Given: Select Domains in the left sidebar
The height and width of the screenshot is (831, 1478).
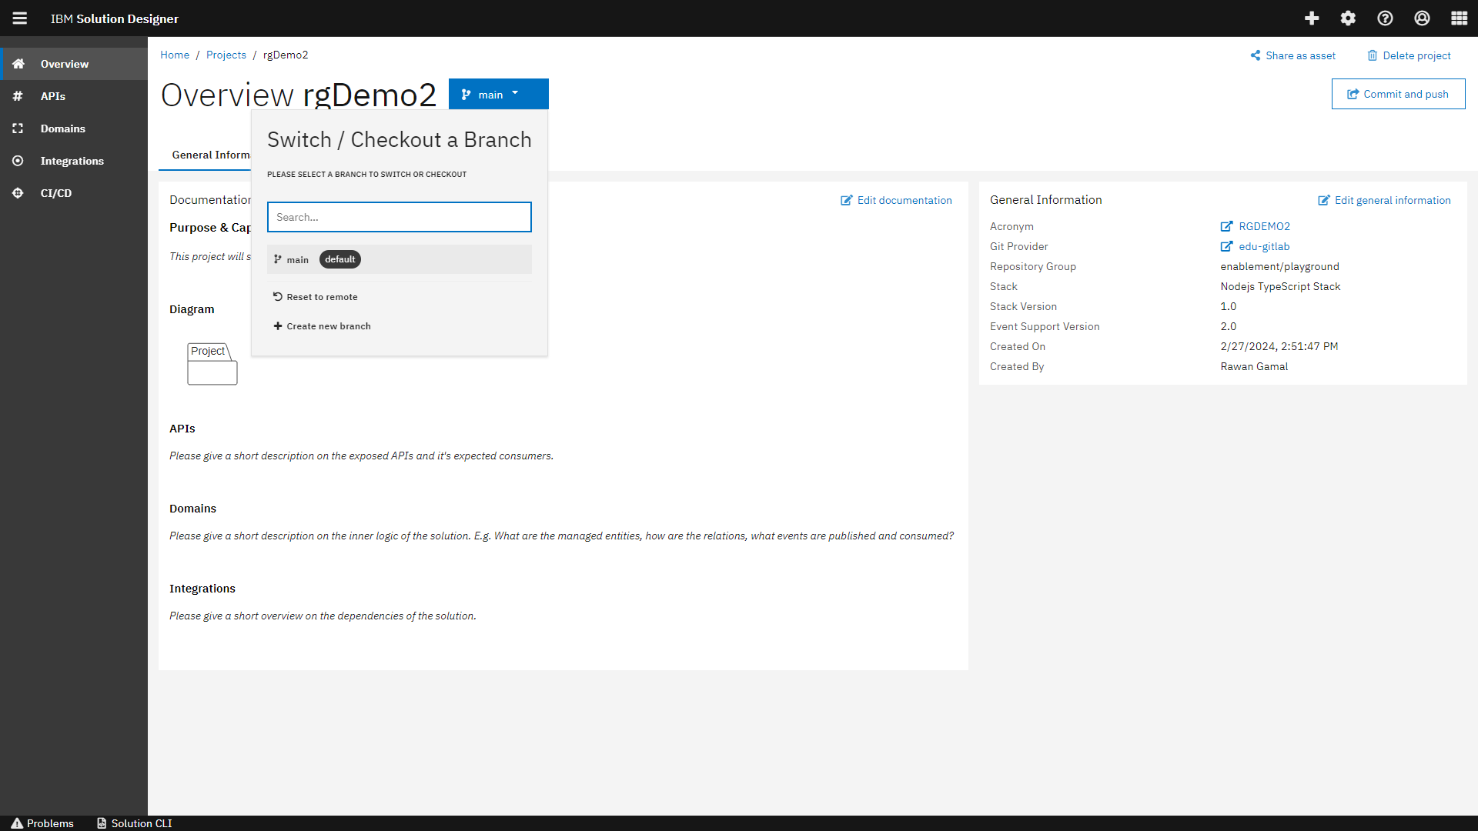Looking at the screenshot, I should pyautogui.click(x=62, y=128).
